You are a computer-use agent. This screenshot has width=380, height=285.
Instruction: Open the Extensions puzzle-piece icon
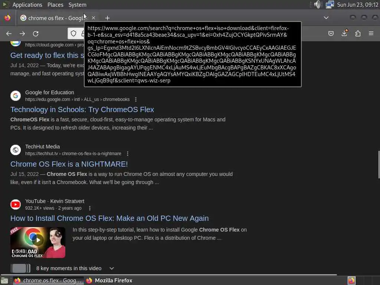[358, 33]
